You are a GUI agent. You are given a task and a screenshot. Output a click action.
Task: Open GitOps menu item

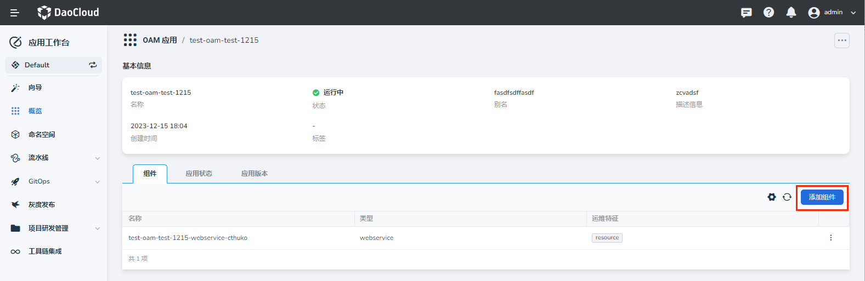[39, 181]
